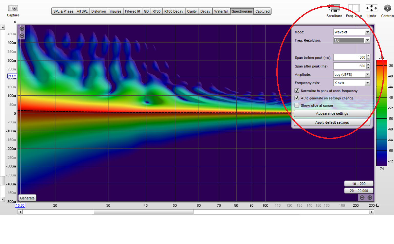
Task: Click bottom-right horizontal zoom in icon
Action: (x=370, y=197)
